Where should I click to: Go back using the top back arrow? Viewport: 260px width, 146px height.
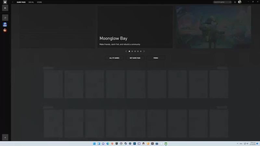point(13,2)
